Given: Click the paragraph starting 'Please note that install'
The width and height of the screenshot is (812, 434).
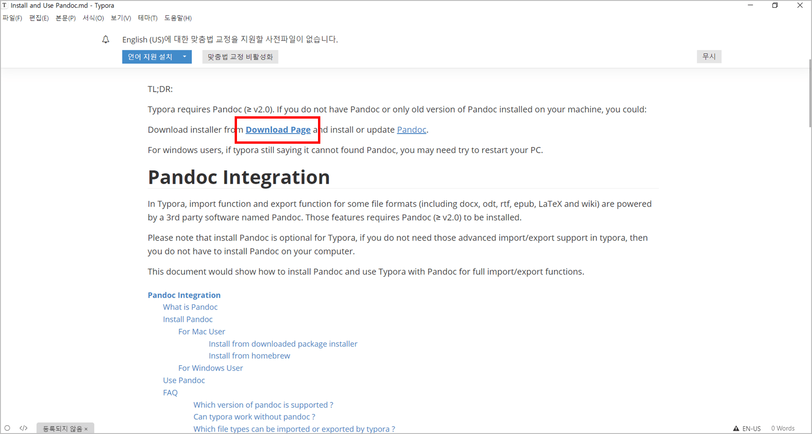Looking at the screenshot, I should 398,244.
